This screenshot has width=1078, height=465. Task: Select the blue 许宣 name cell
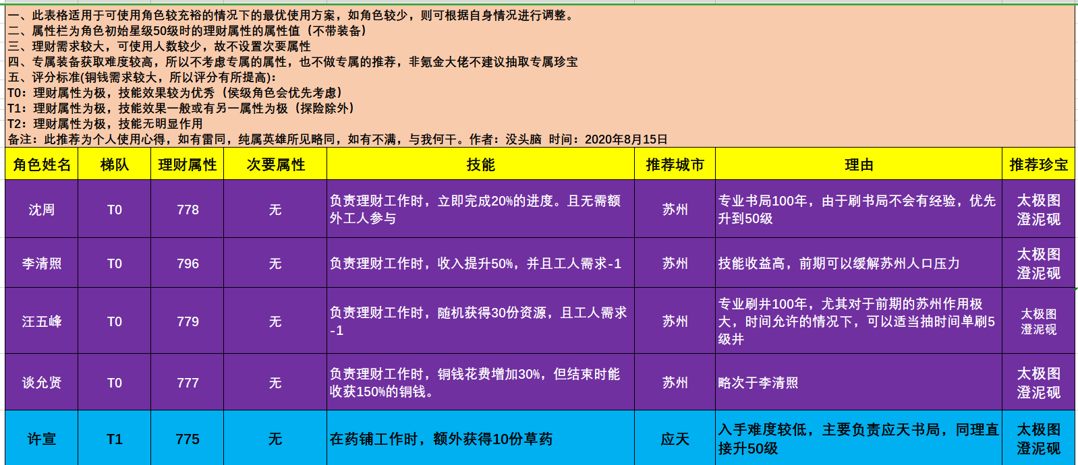tap(42, 439)
